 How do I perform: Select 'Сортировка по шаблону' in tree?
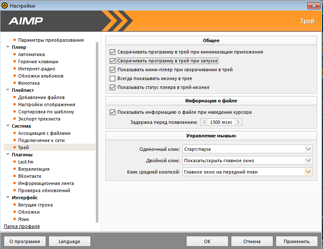[46, 112]
